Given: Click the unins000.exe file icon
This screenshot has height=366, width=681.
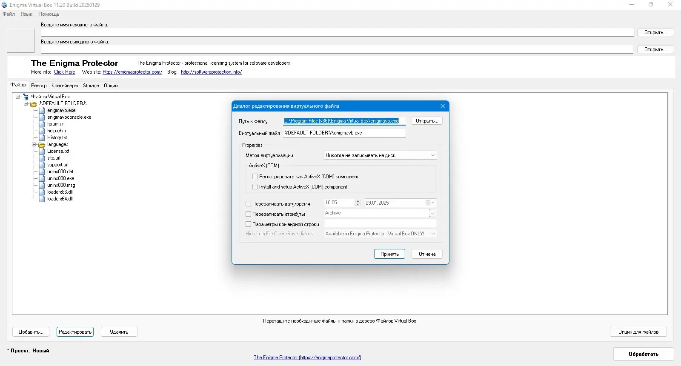Looking at the screenshot, I should (x=42, y=178).
